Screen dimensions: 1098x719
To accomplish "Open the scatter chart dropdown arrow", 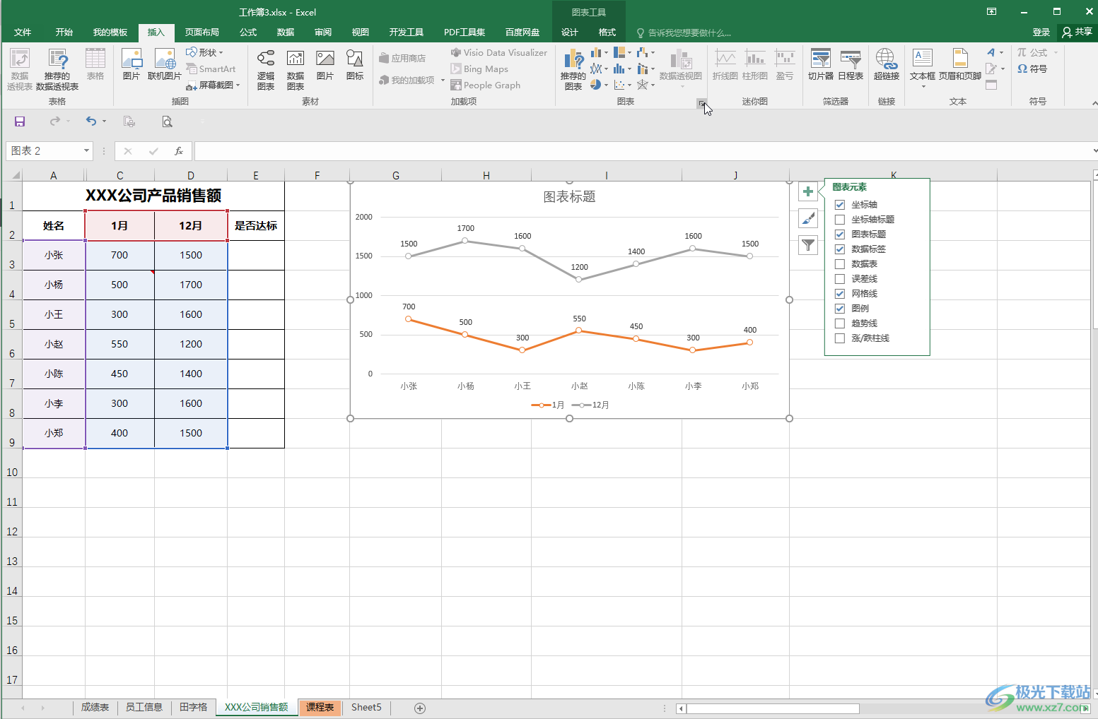I will tap(631, 85).
